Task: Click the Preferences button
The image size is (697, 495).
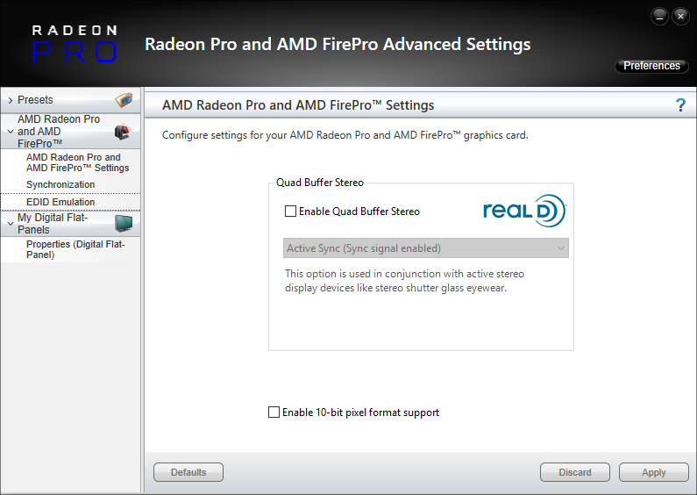Action: coord(651,66)
